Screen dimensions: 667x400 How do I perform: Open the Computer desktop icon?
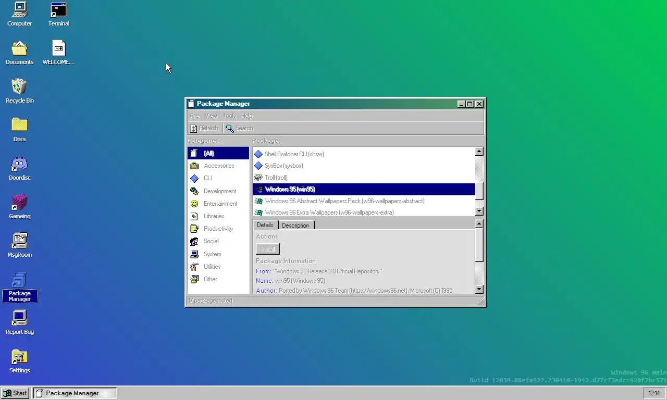point(19,14)
